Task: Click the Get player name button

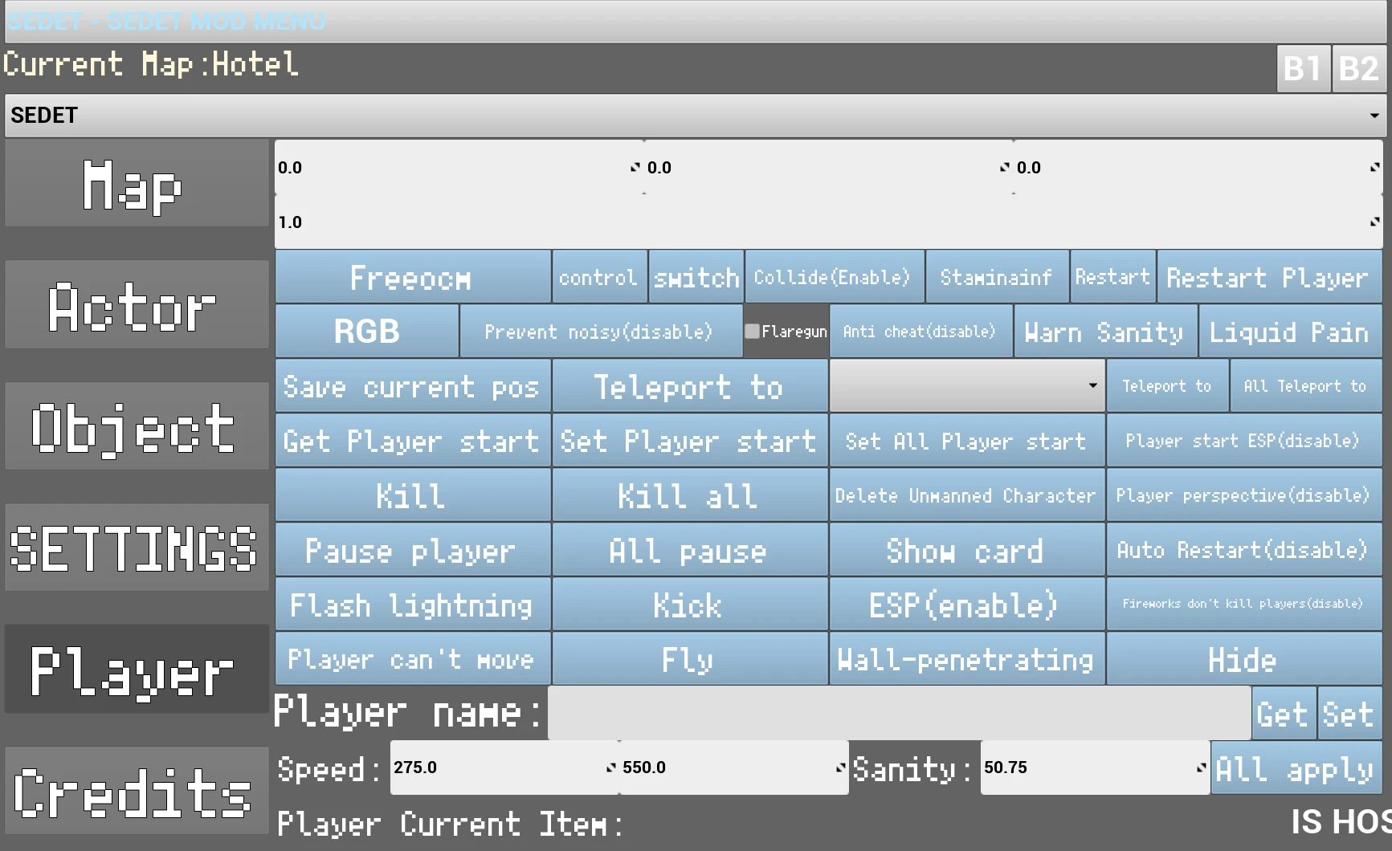Action: [1284, 713]
